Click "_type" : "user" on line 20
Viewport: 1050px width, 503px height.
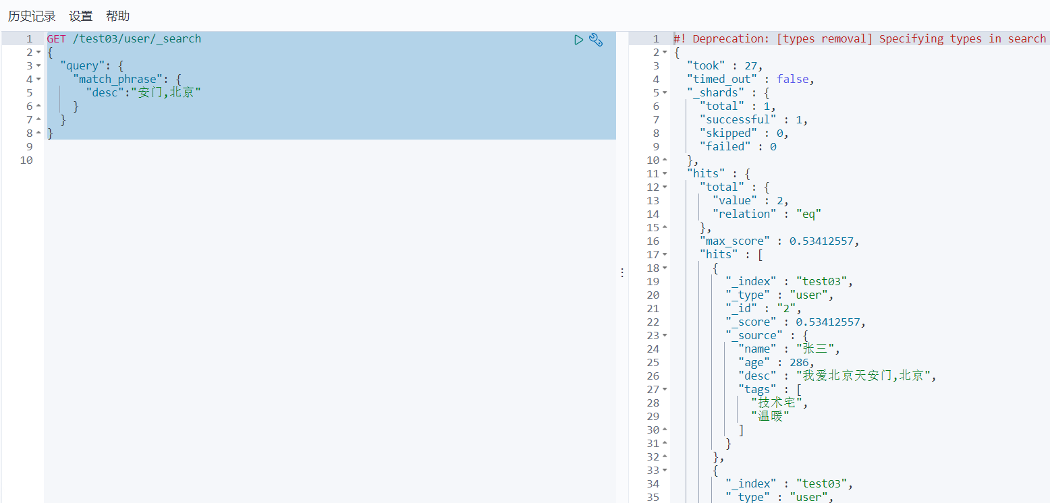click(779, 295)
